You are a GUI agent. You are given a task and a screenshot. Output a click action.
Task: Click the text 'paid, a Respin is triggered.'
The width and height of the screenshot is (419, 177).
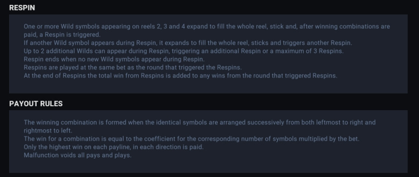point(62,35)
